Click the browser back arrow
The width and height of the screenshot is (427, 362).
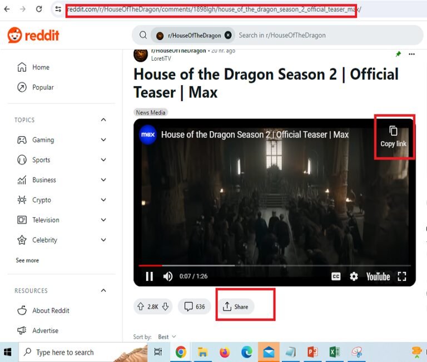7,9
